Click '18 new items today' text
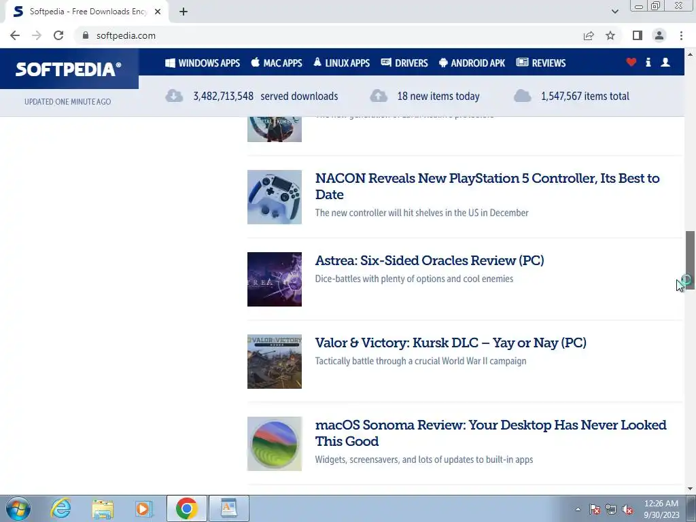 [438, 96]
